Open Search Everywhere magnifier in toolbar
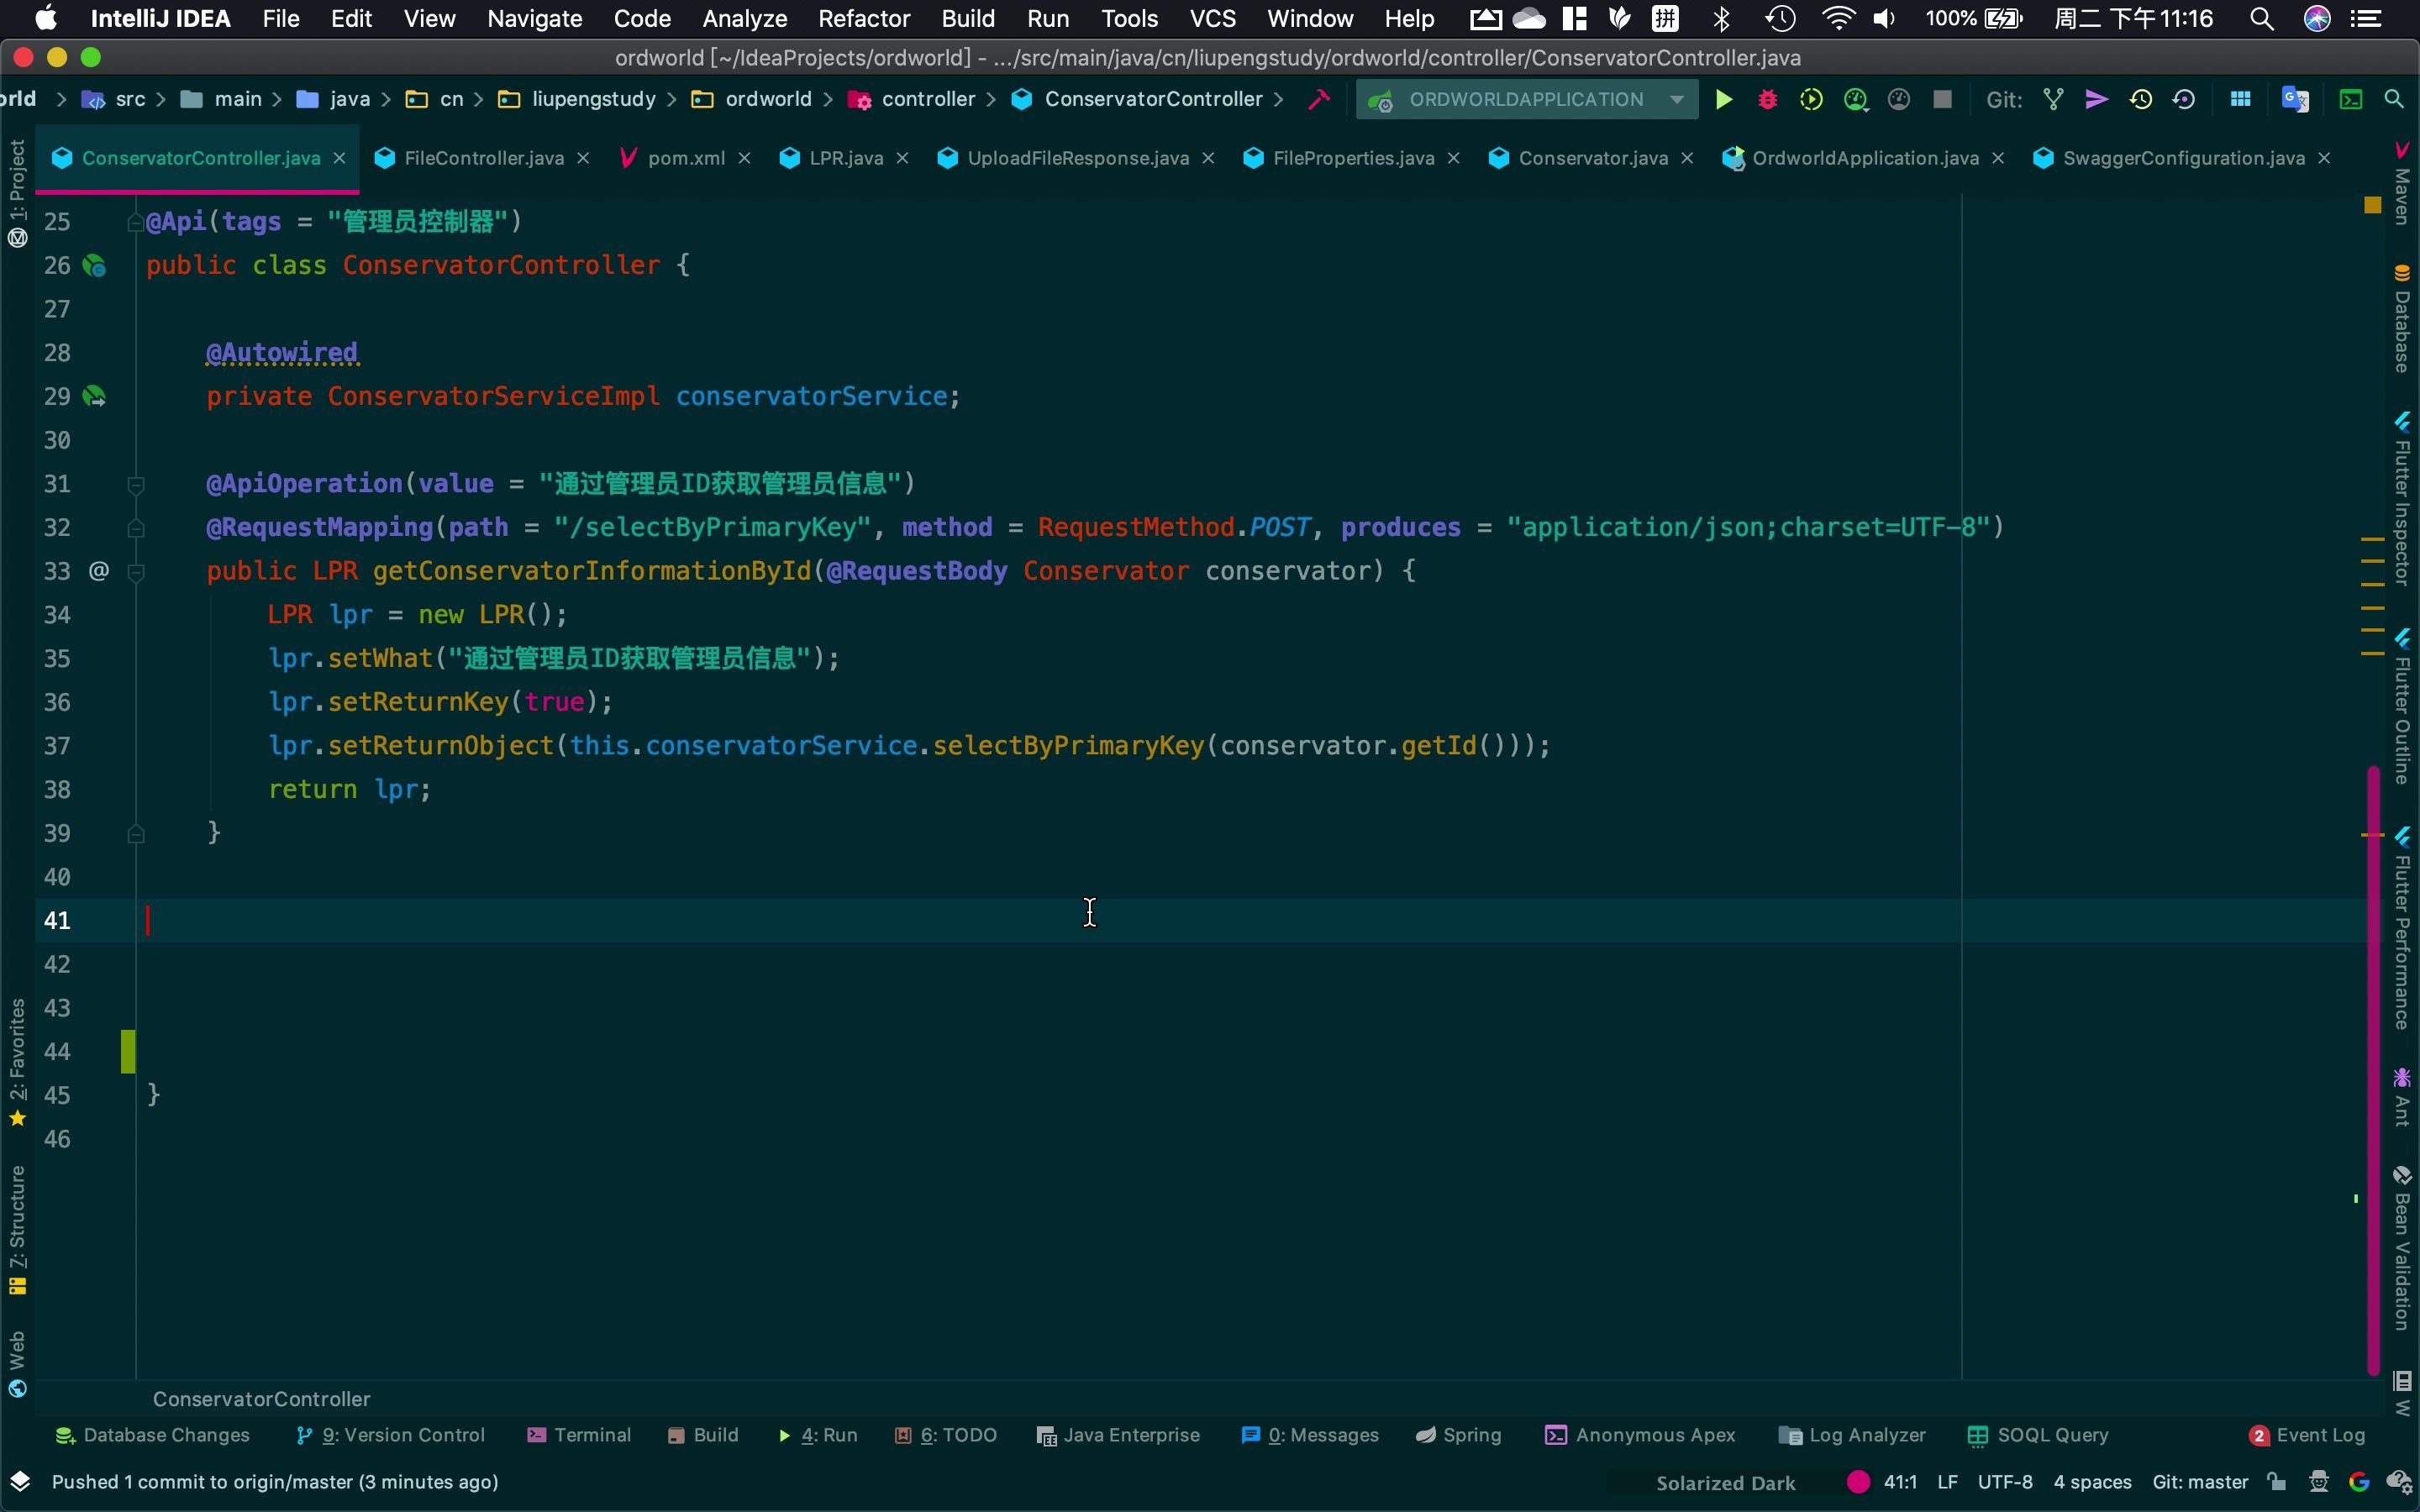This screenshot has height=1512, width=2420. (2394, 99)
